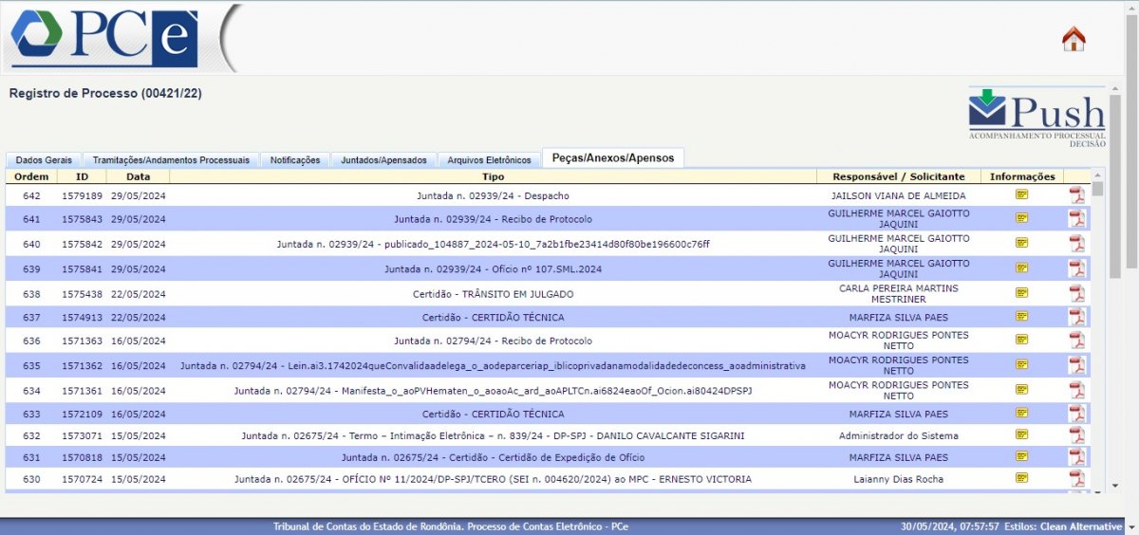Click the PCe logo

104,38
